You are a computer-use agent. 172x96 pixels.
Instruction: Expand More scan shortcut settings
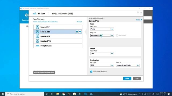[139, 20]
